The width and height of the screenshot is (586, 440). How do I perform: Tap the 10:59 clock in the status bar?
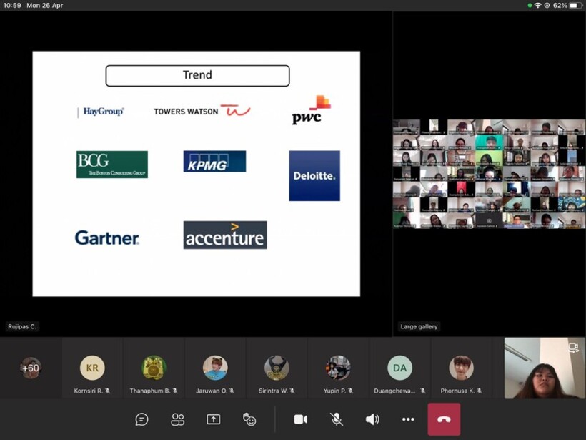pos(12,5)
